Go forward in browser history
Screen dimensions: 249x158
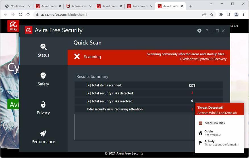pyautogui.click(x=13, y=15)
